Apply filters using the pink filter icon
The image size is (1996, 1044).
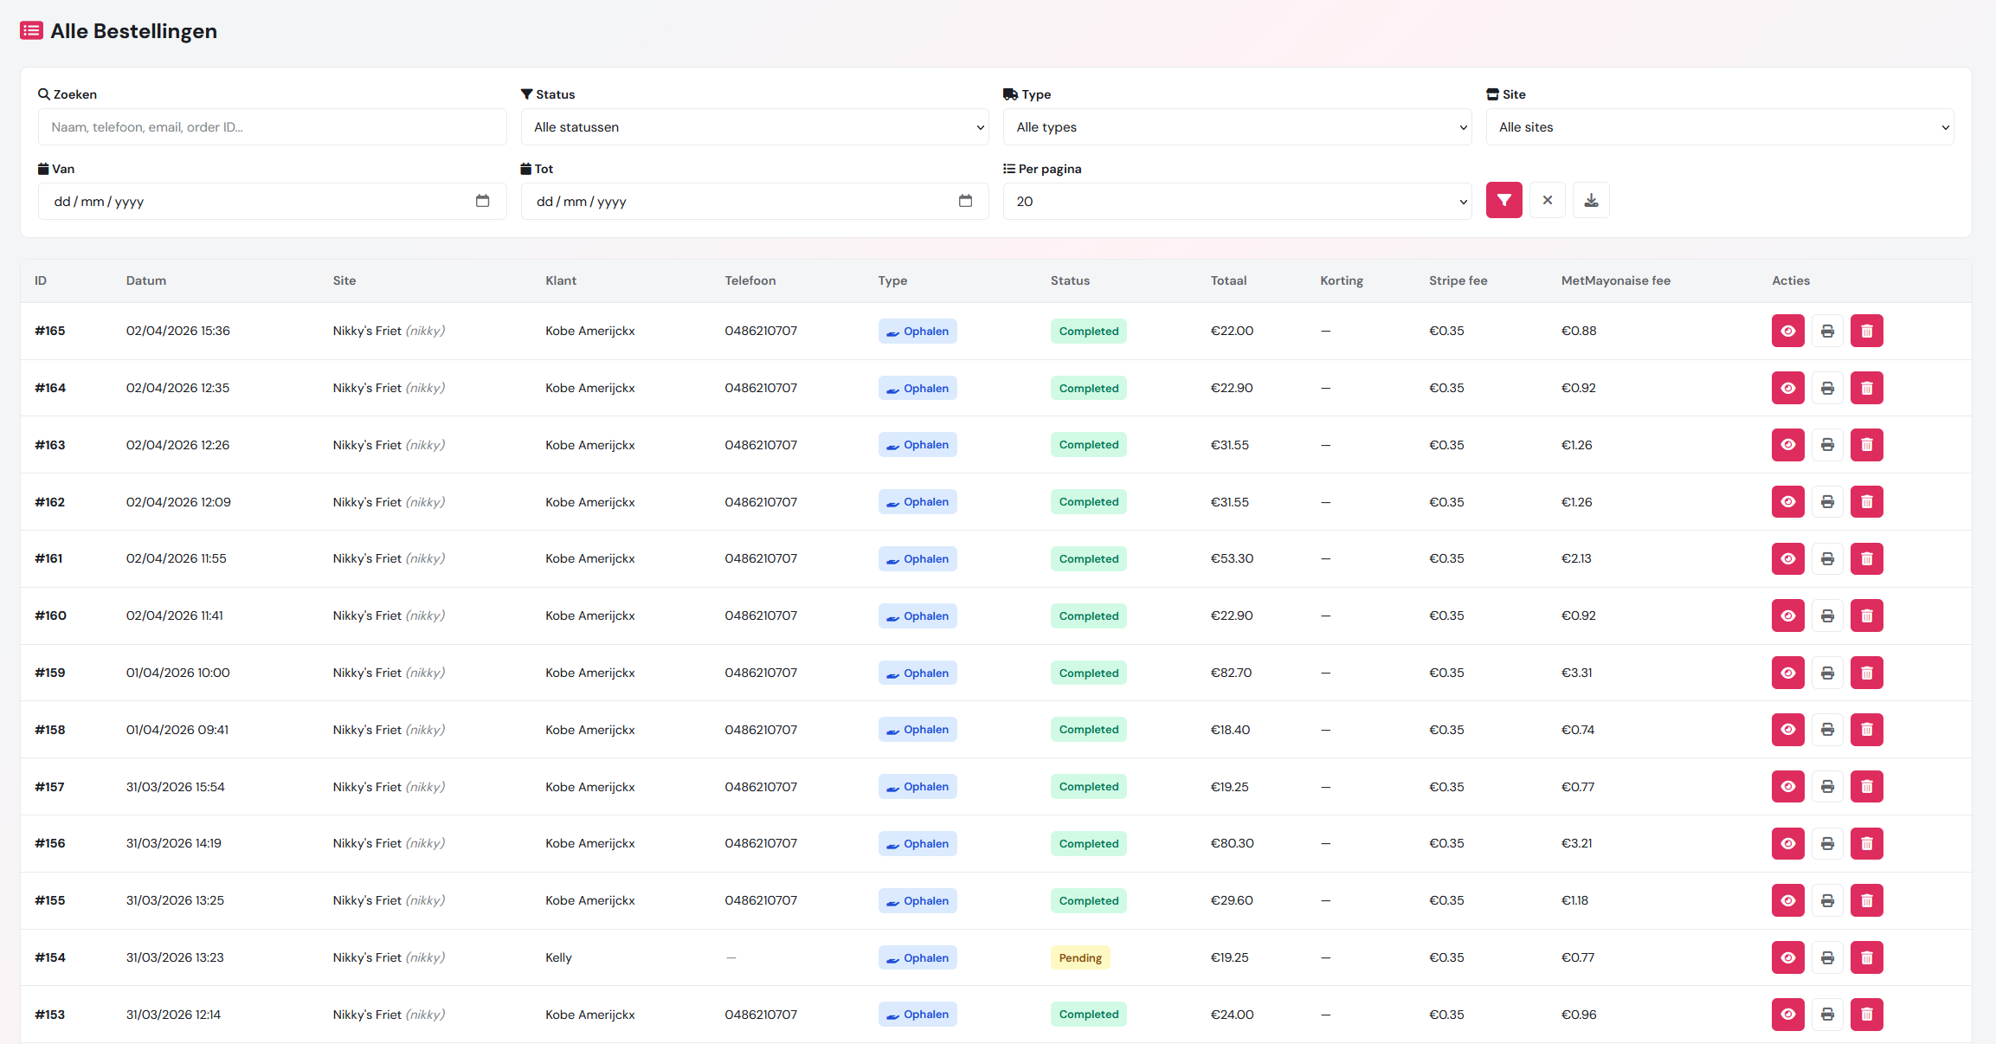click(x=1503, y=200)
